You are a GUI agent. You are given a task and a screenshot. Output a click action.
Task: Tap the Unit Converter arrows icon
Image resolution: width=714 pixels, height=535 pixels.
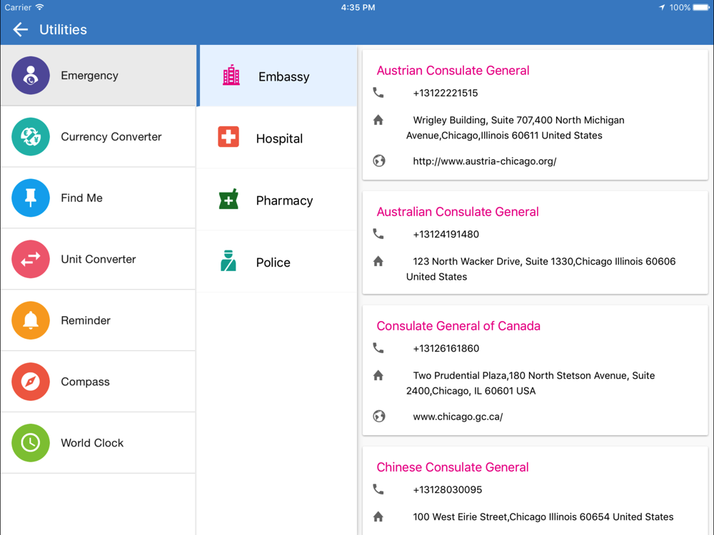(31, 260)
